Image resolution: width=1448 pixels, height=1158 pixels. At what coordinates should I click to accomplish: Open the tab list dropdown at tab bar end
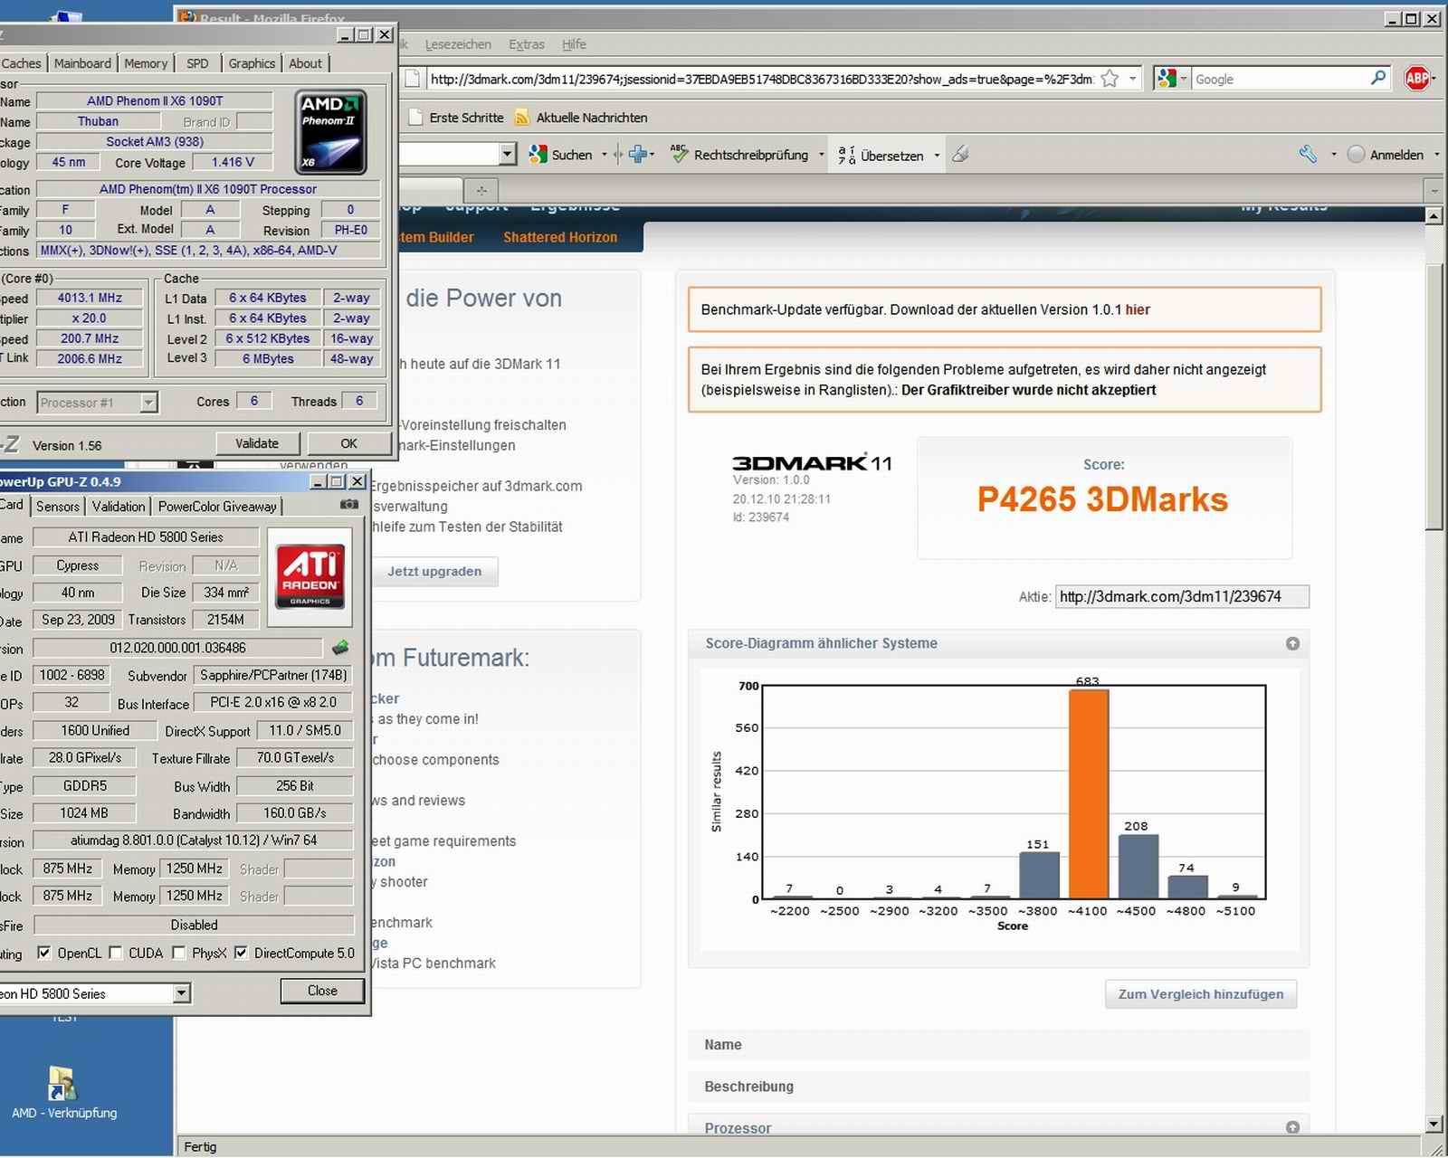pyautogui.click(x=1434, y=190)
